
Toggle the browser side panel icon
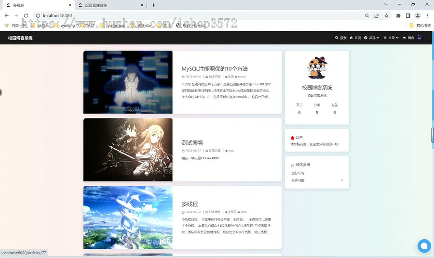point(408,16)
